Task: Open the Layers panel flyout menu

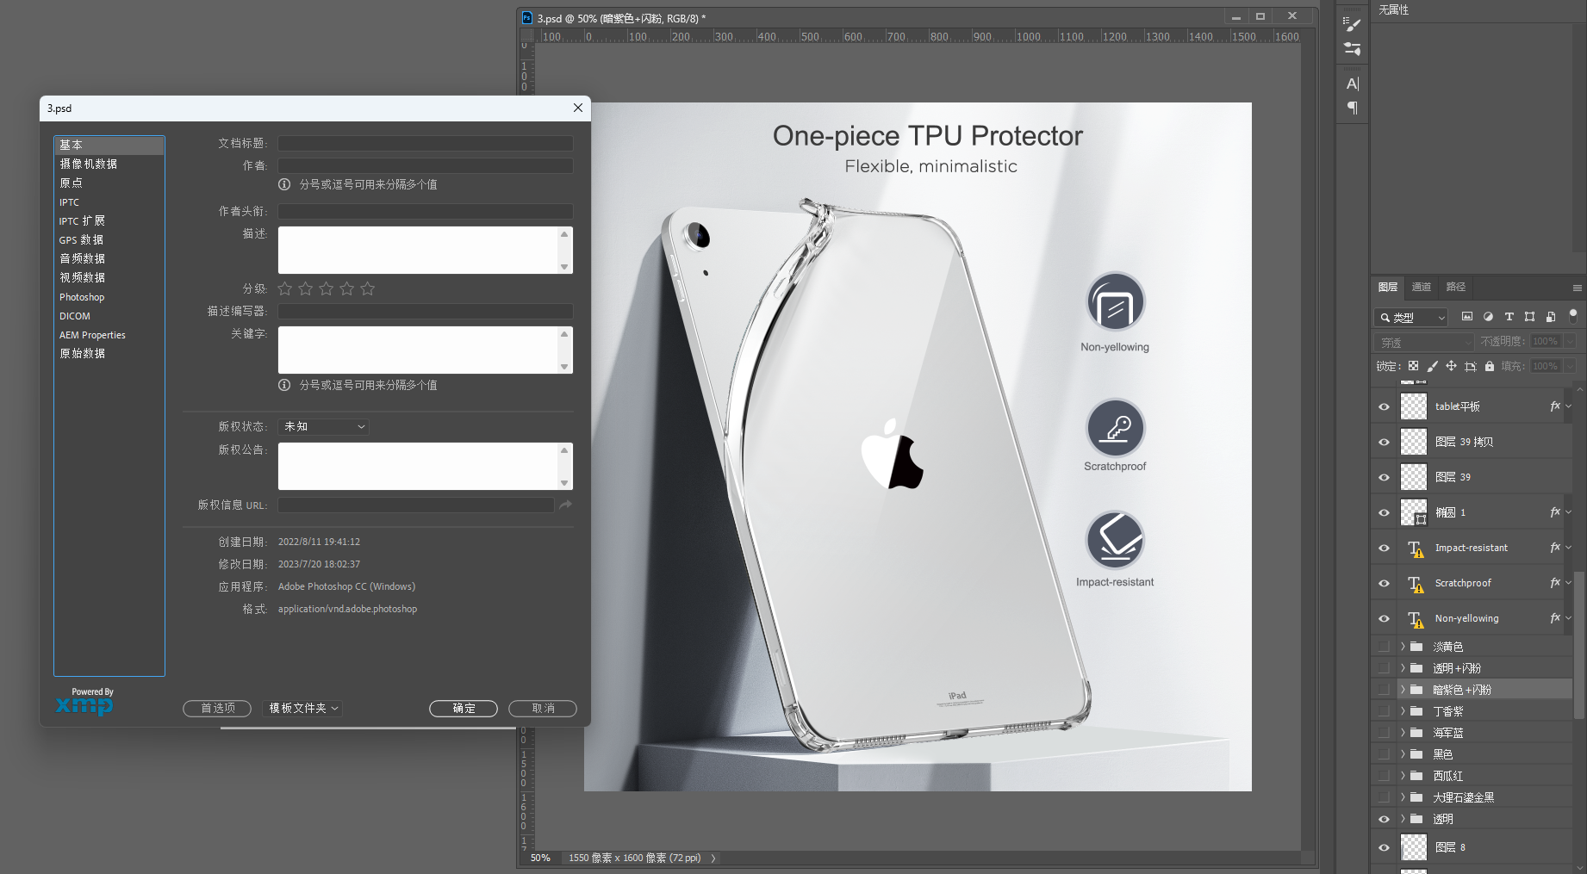Action: point(1577,288)
